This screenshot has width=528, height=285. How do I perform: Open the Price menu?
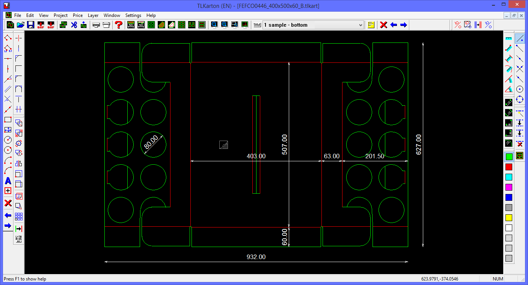tap(78, 15)
